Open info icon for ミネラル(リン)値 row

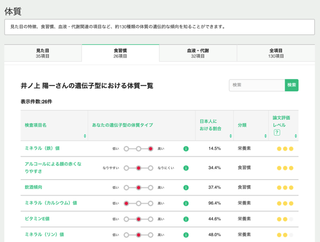point(186,234)
